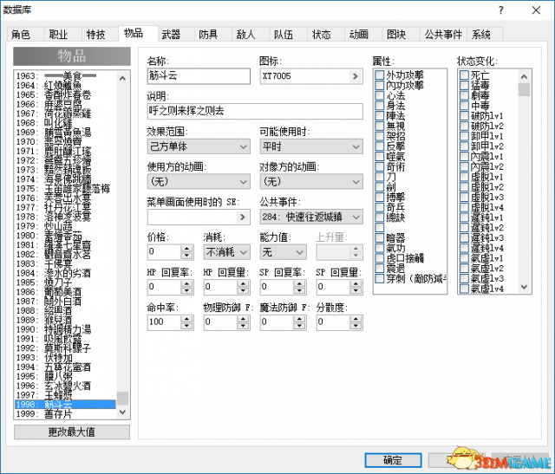Open the 可能使用时 dropdown showing 平时
This screenshot has width=555, height=474.
(x=311, y=146)
